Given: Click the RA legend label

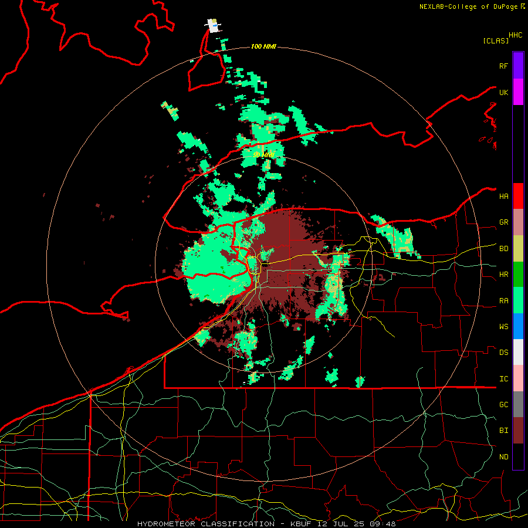Looking at the screenshot, I should pos(503,301).
